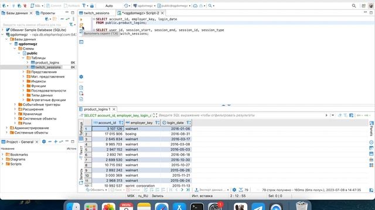Image resolution: width=375 pixels, height=210 pixels.
Task: Open Terminal from the Dock
Action: [x=197, y=206]
